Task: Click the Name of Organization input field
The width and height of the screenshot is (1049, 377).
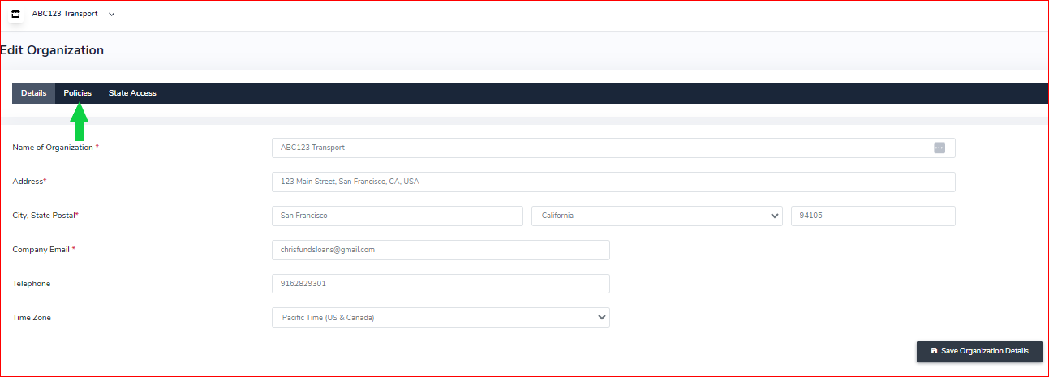Action: point(613,148)
